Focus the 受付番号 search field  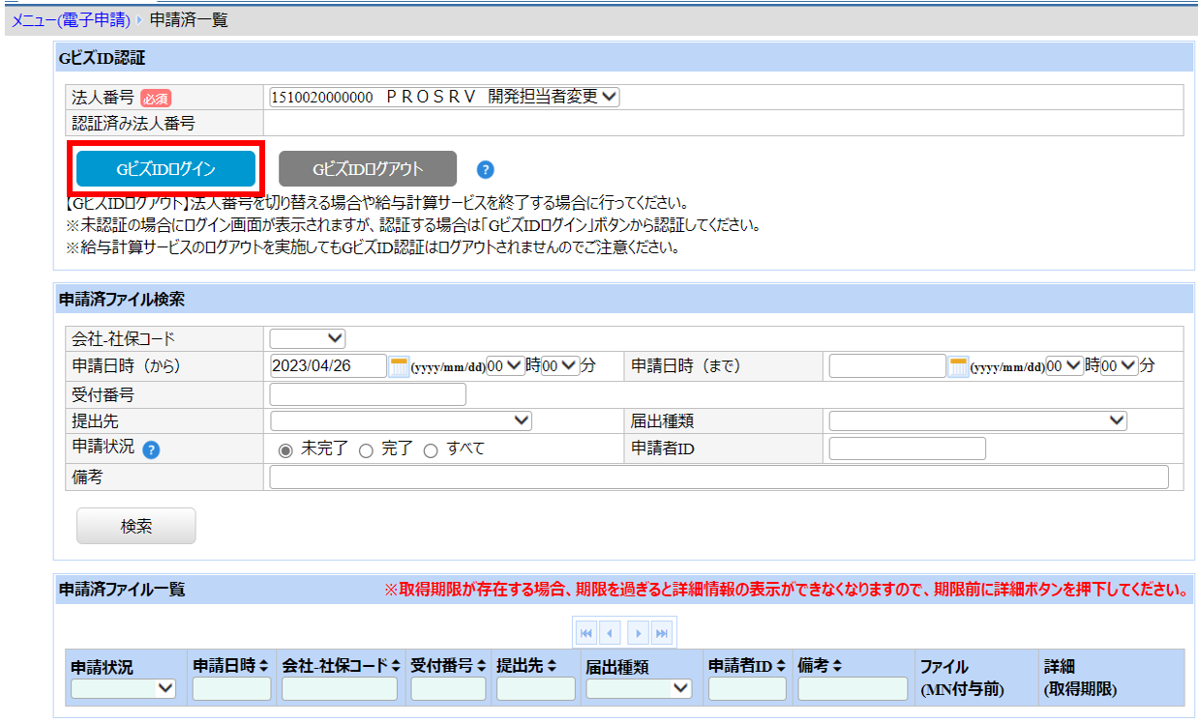pyautogui.click(x=368, y=394)
